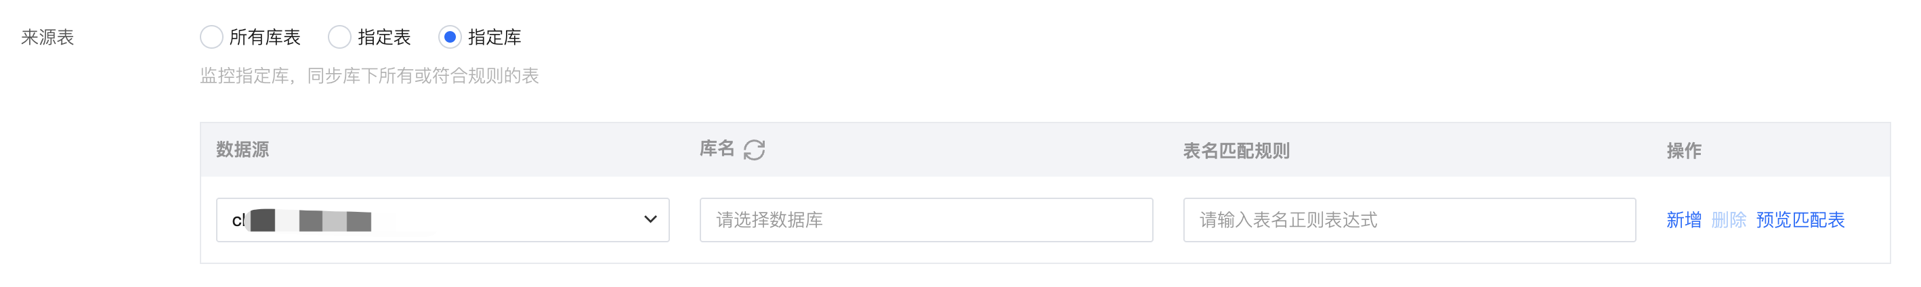Click the 库名 column header text
1921x287 pixels.
click(717, 149)
